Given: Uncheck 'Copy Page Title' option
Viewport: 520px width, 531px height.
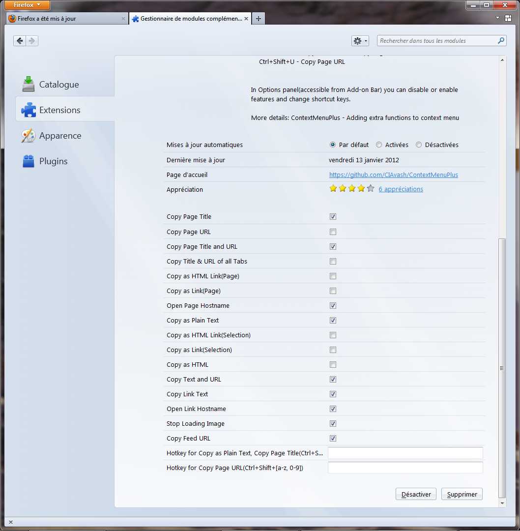Looking at the screenshot, I should [x=333, y=217].
